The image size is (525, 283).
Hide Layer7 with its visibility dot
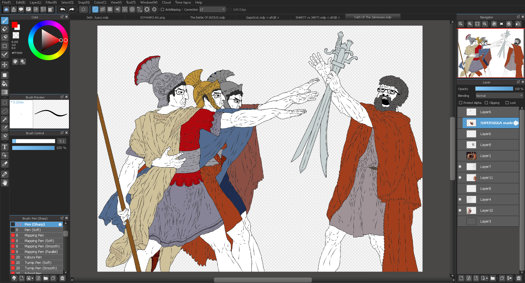pyautogui.click(x=460, y=167)
